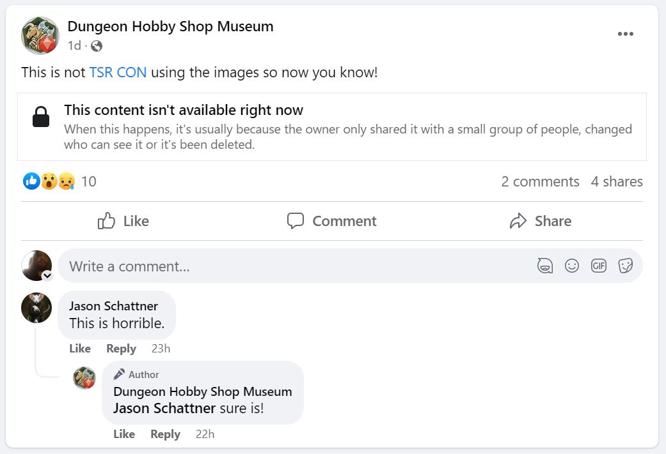Click the reaction emojis summary icons

pyautogui.click(x=49, y=181)
